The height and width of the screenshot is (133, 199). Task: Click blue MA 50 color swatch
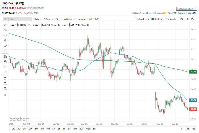pos(41,25)
